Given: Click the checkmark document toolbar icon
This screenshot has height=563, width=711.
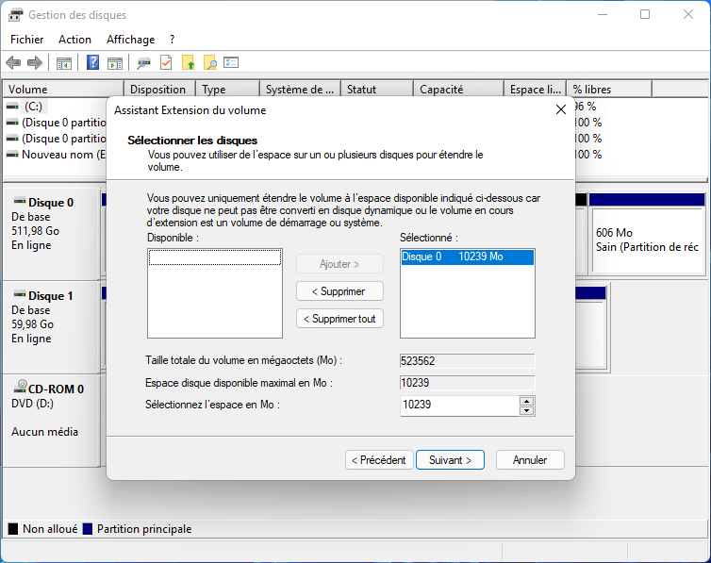Looking at the screenshot, I should pos(166,63).
